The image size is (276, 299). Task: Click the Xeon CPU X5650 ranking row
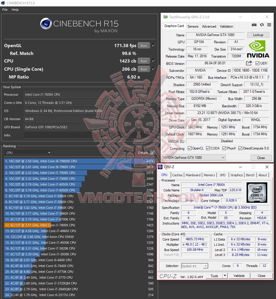click(x=79, y=237)
